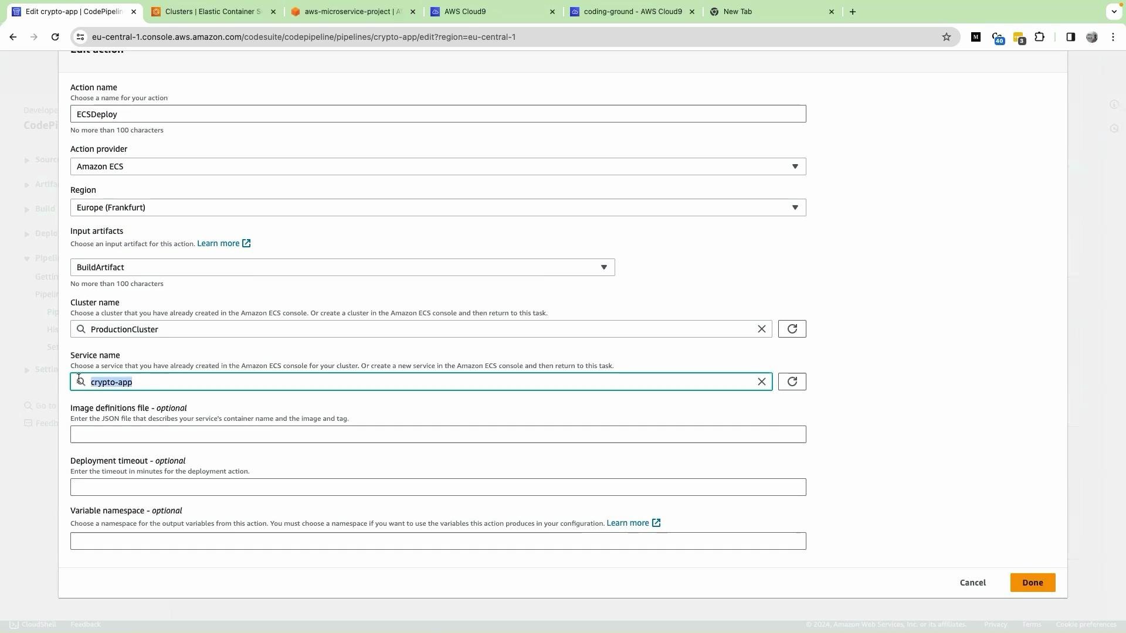This screenshot has width=1126, height=633.
Task: Refresh the Service name list
Action: point(792,382)
